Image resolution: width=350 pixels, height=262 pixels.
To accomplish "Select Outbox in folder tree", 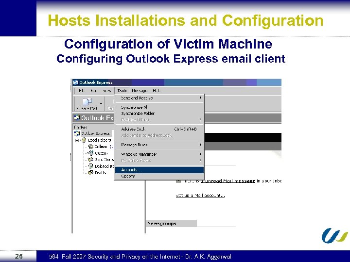I will coord(102,153).
